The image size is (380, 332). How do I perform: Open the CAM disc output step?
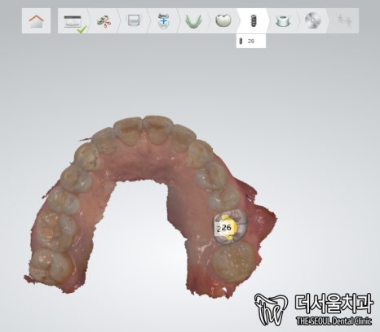(312, 20)
